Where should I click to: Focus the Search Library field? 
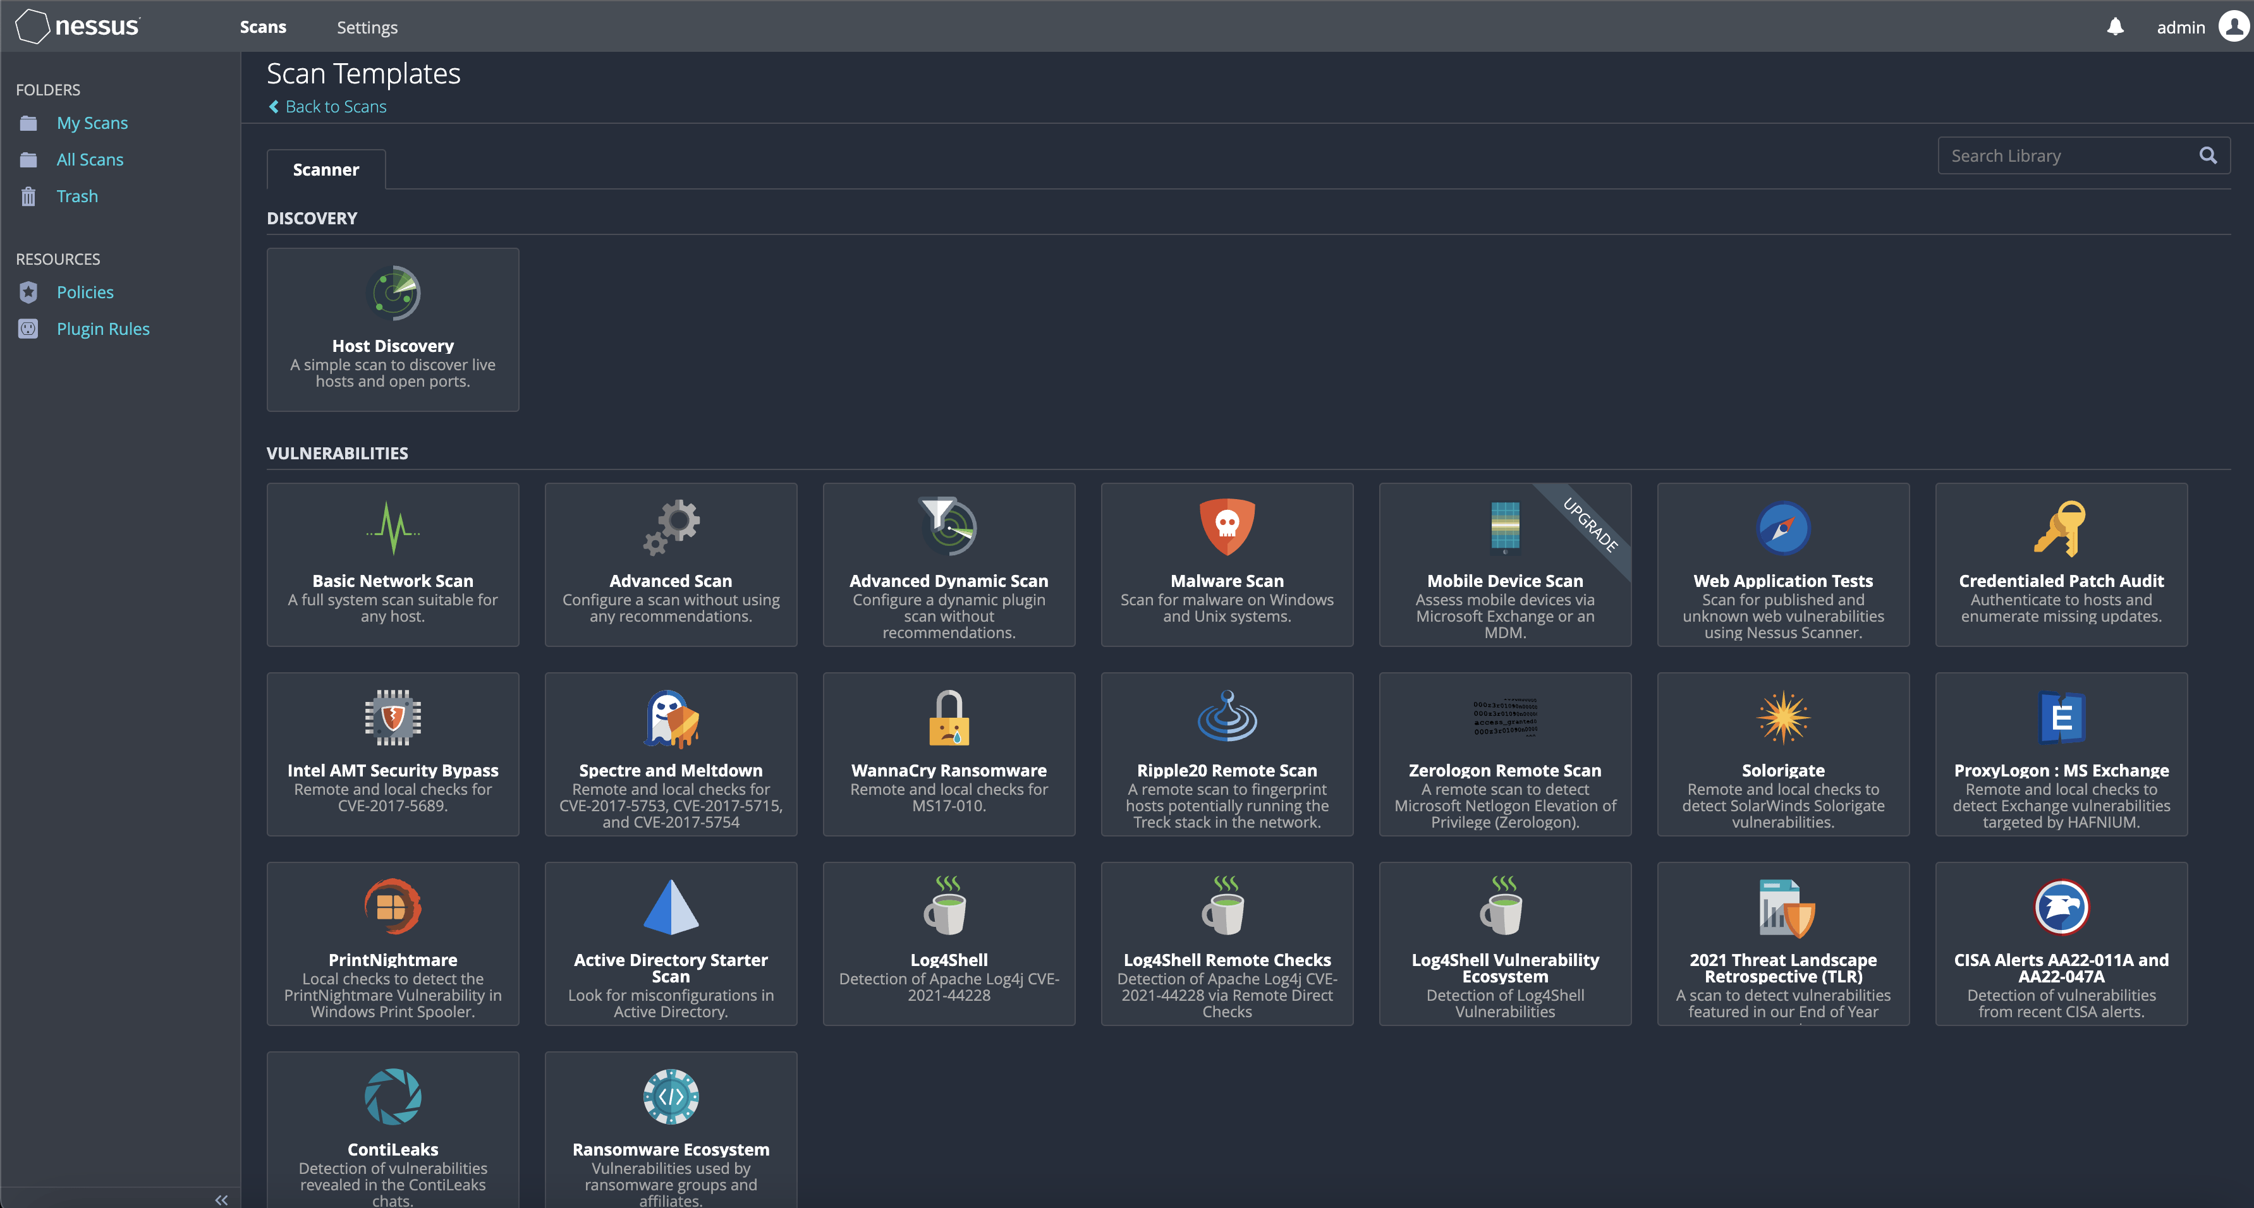[x=2083, y=155]
